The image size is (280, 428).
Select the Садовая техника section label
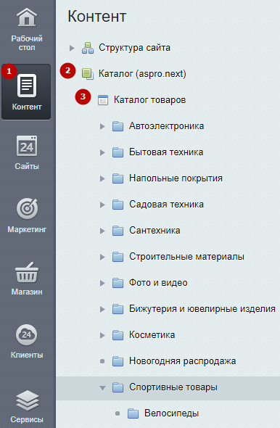point(166,204)
